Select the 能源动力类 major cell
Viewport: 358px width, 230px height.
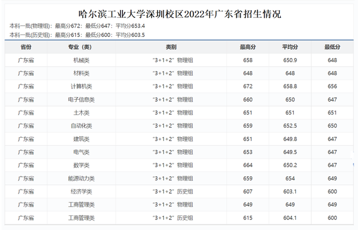81,179
